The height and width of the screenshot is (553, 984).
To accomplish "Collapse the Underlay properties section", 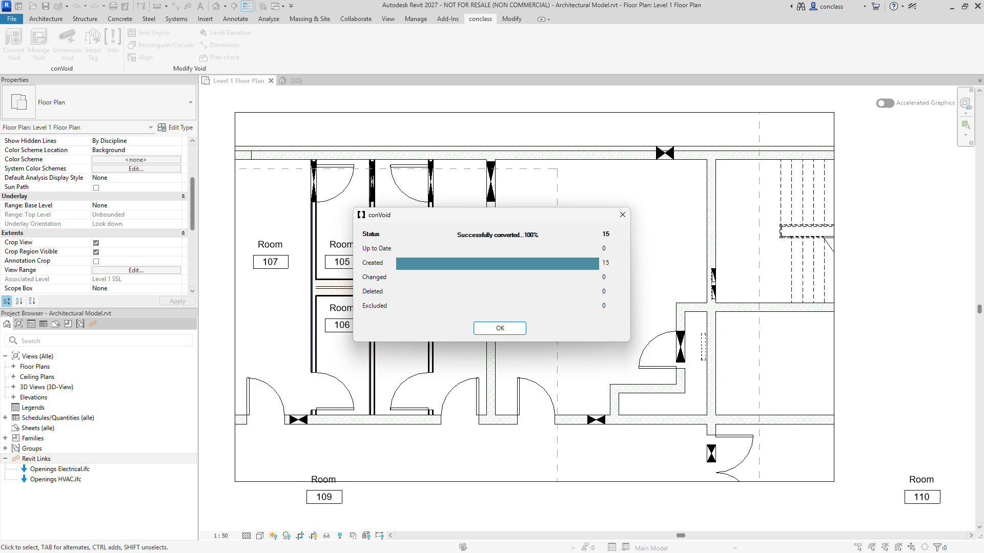I will [x=183, y=196].
